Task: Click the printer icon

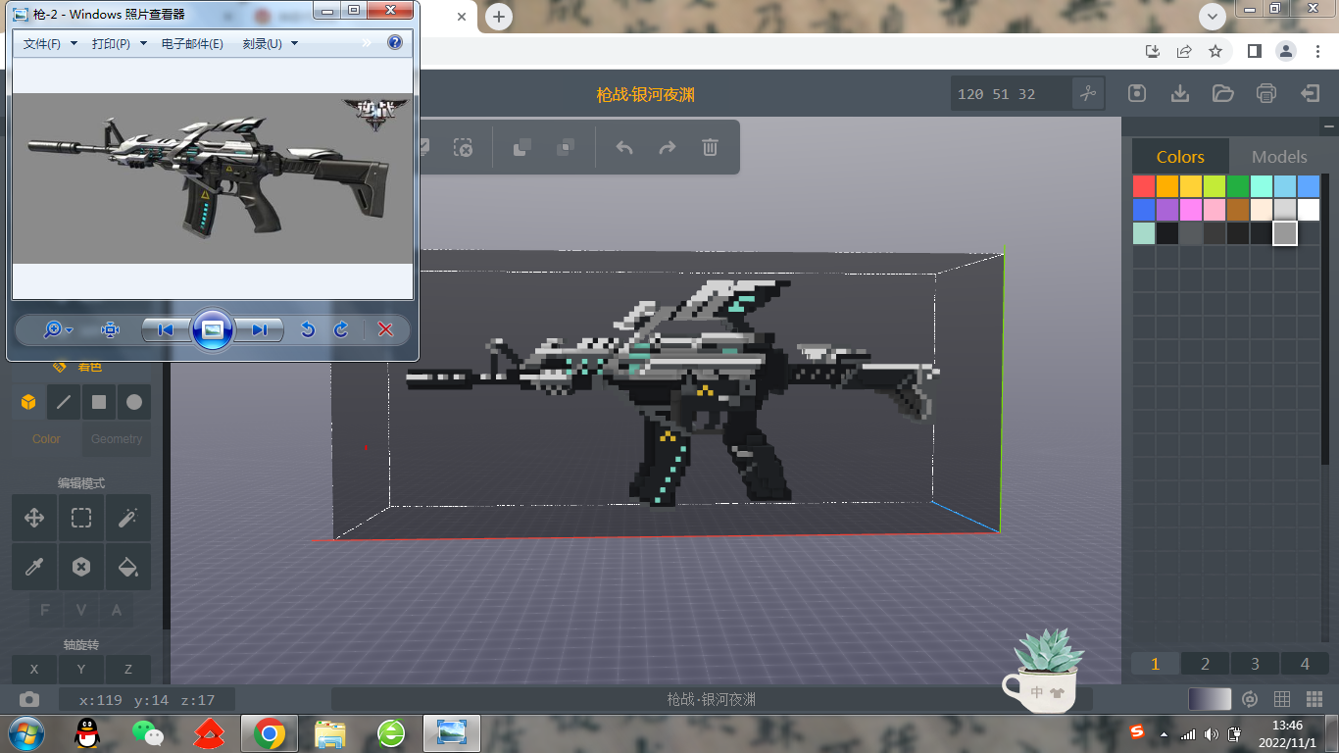Action: tap(1266, 93)
